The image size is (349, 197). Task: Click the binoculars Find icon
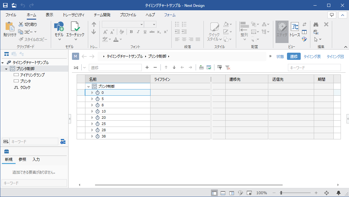[316, 24]
